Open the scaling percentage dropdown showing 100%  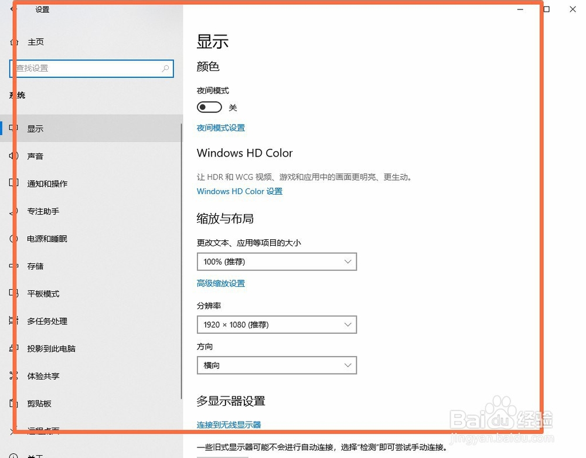coord(277,262)
